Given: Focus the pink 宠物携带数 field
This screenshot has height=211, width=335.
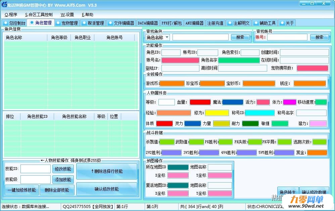Looking at the screenshot, I should click(313, 68).
